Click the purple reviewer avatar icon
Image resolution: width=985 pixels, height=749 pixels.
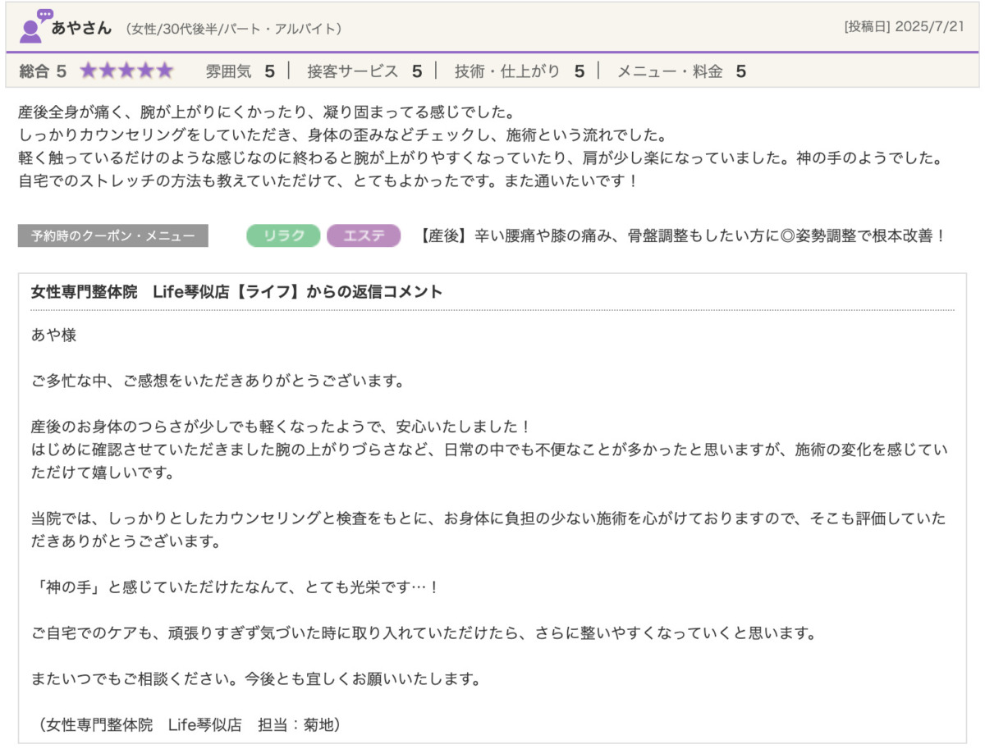(x=34, y=27)
